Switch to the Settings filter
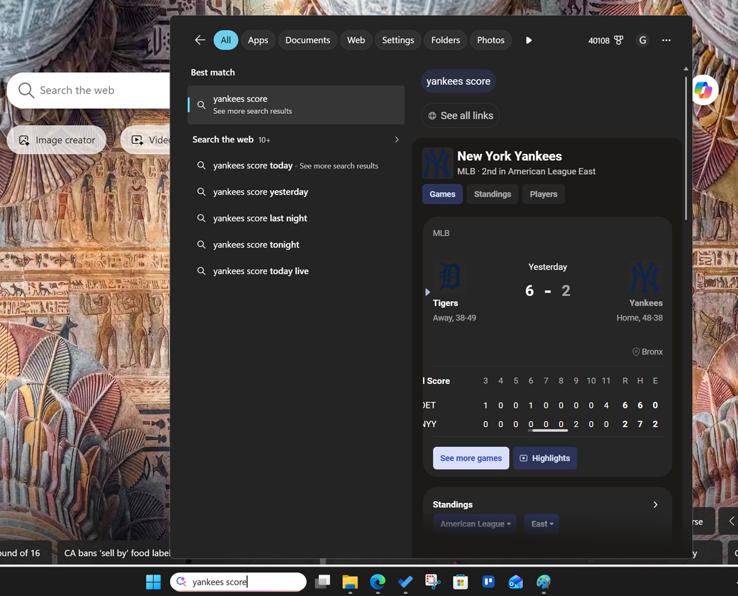This screenshot has width=738, height=596. (x=398, y=40)
